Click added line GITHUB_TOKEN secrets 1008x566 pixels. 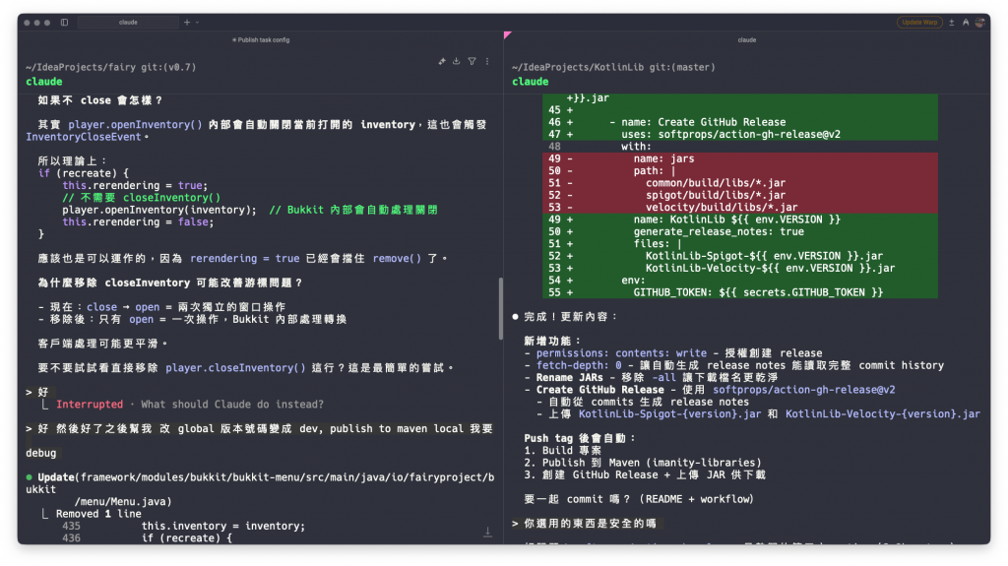click(x=740, y=292)
